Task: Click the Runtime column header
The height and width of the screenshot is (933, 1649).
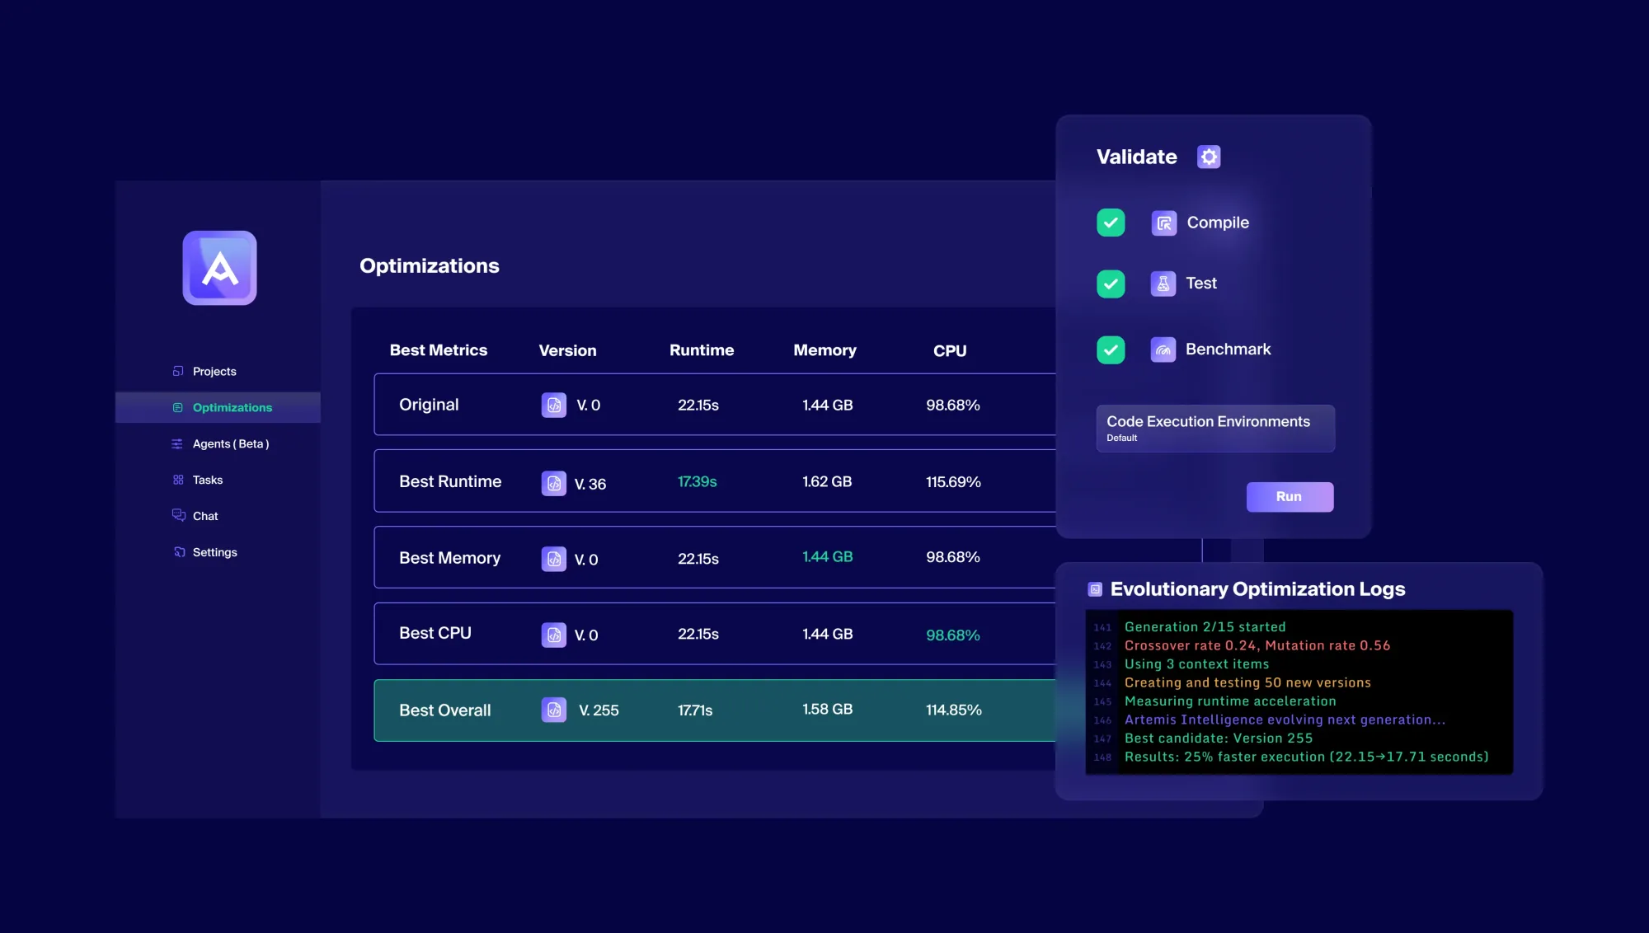Action: [x=702, y=350]
